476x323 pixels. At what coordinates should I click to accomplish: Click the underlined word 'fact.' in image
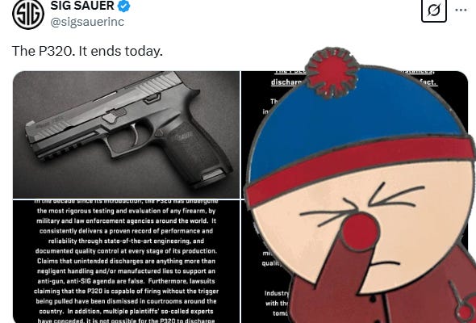point(428,82)
